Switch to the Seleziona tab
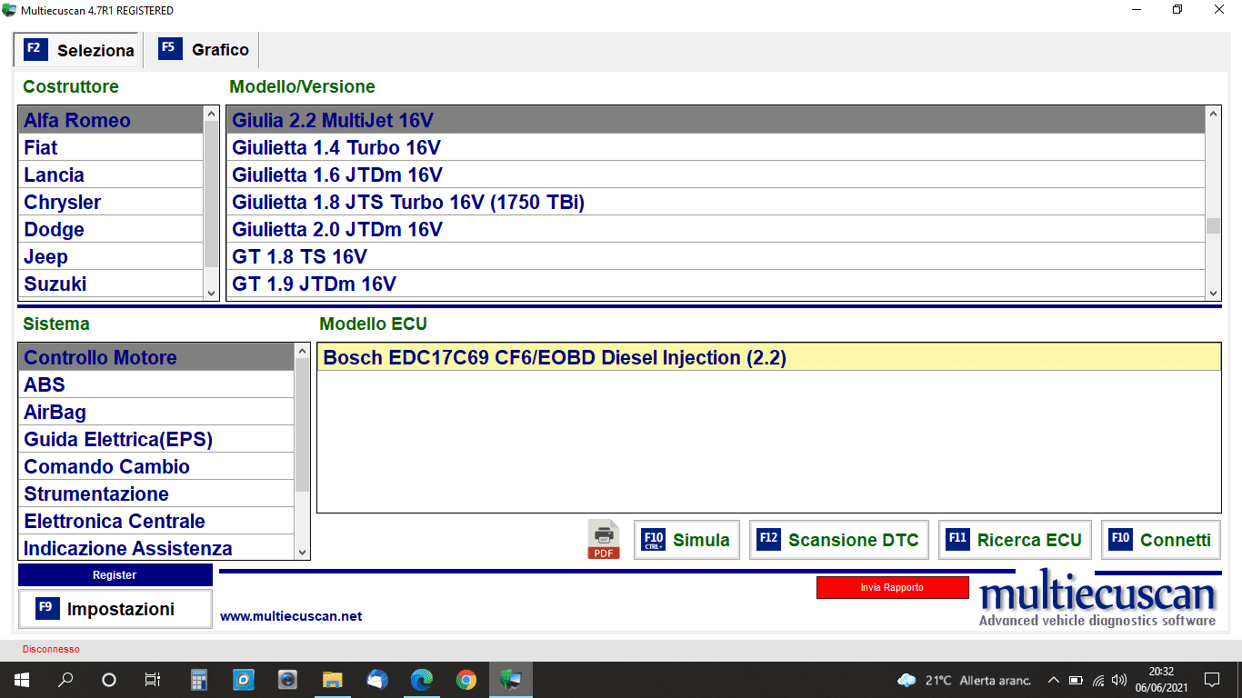 click(x=76, y=50)
